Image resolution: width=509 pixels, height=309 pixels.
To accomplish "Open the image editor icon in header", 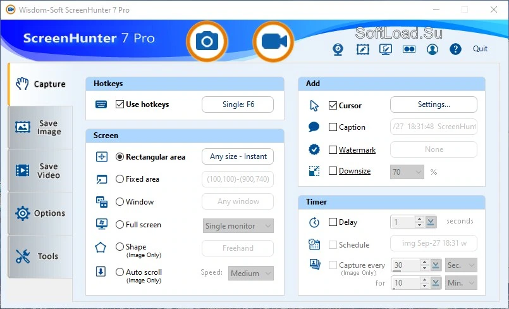I will [x=362, y=49].
